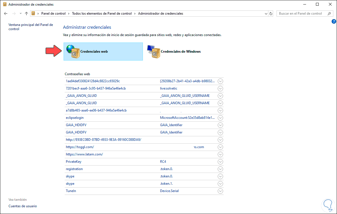Expand the PrivateKey RC4 entry

pos(221,162)
